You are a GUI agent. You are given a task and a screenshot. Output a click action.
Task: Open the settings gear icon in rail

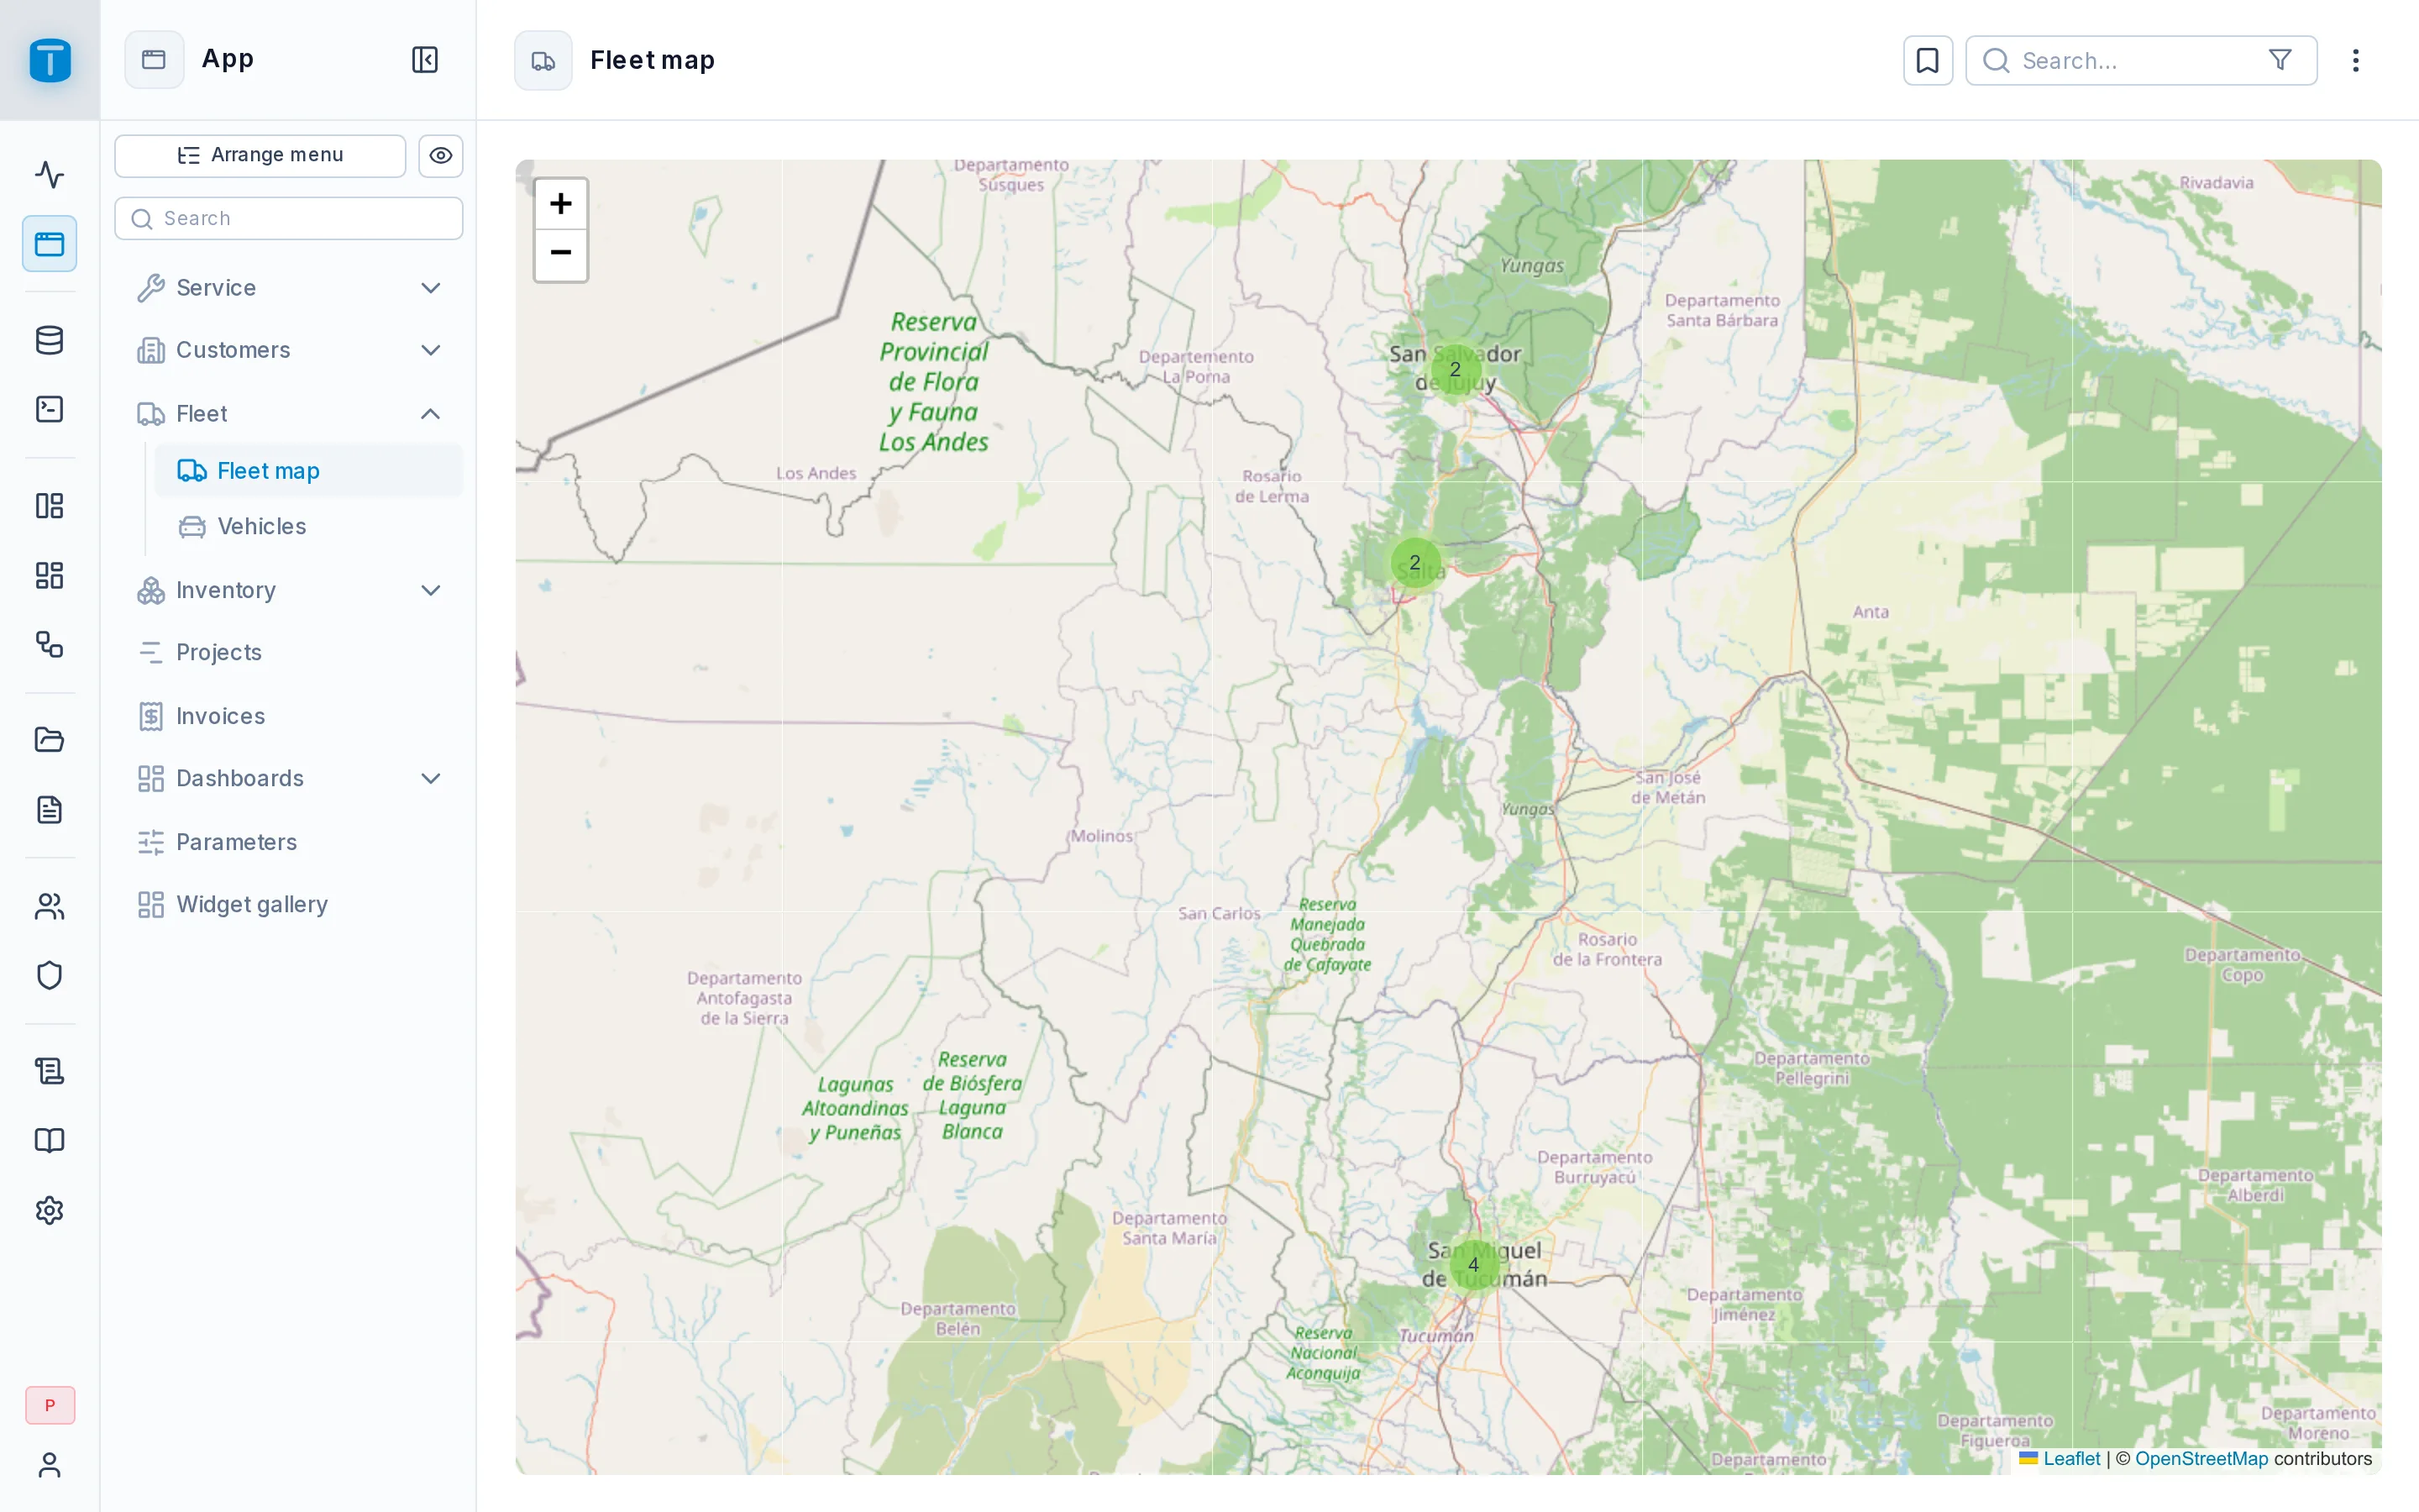(49, 1210)
